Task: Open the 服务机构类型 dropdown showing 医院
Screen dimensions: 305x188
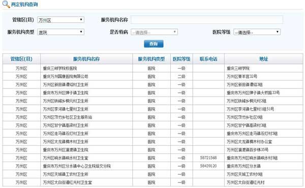Action: [60, 32]
